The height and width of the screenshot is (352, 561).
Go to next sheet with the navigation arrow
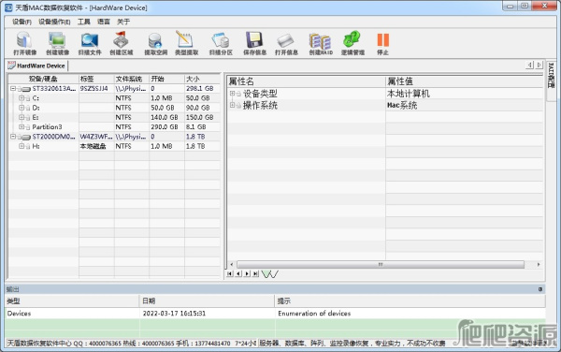click(247, 274)
